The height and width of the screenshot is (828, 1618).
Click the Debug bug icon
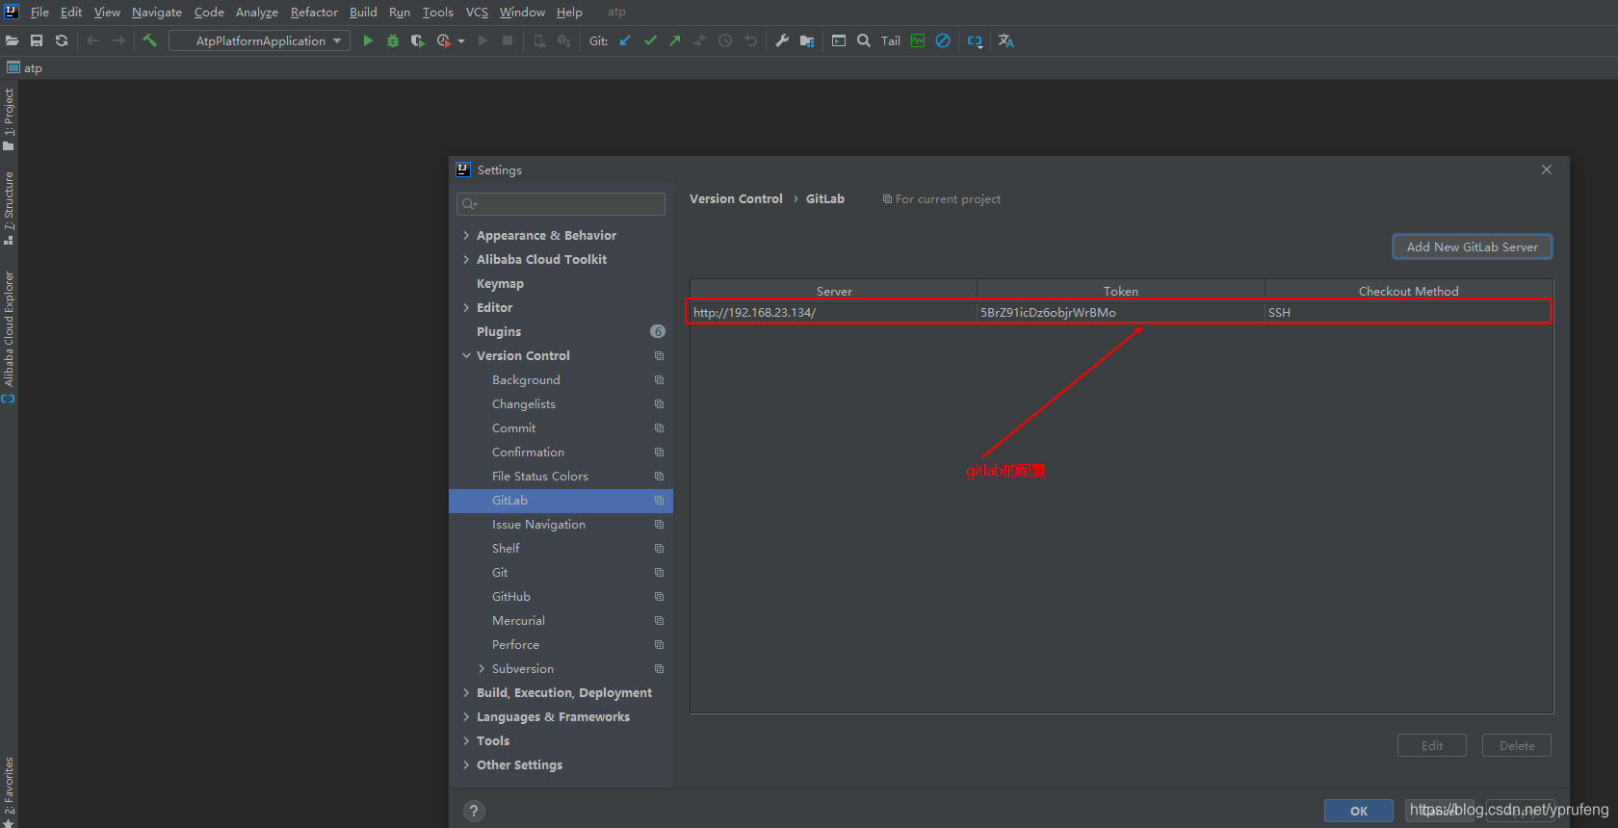393,40
